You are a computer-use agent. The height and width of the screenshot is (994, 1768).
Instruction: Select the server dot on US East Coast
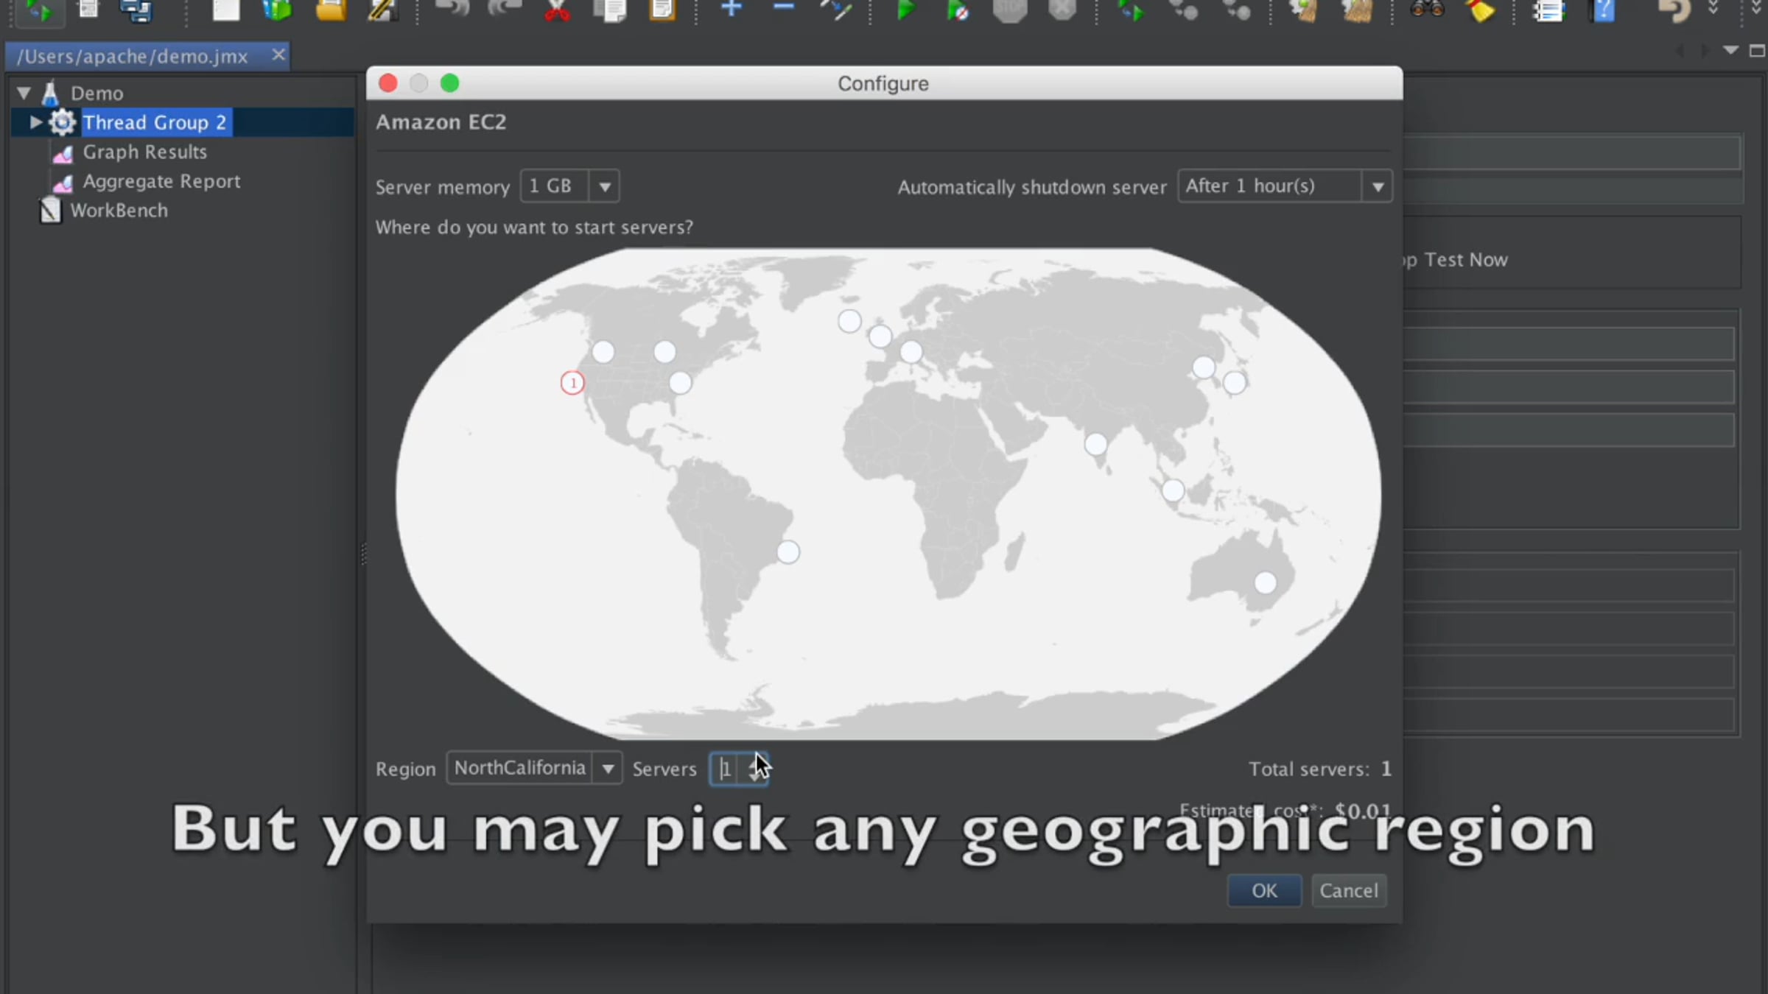point(680,383)
